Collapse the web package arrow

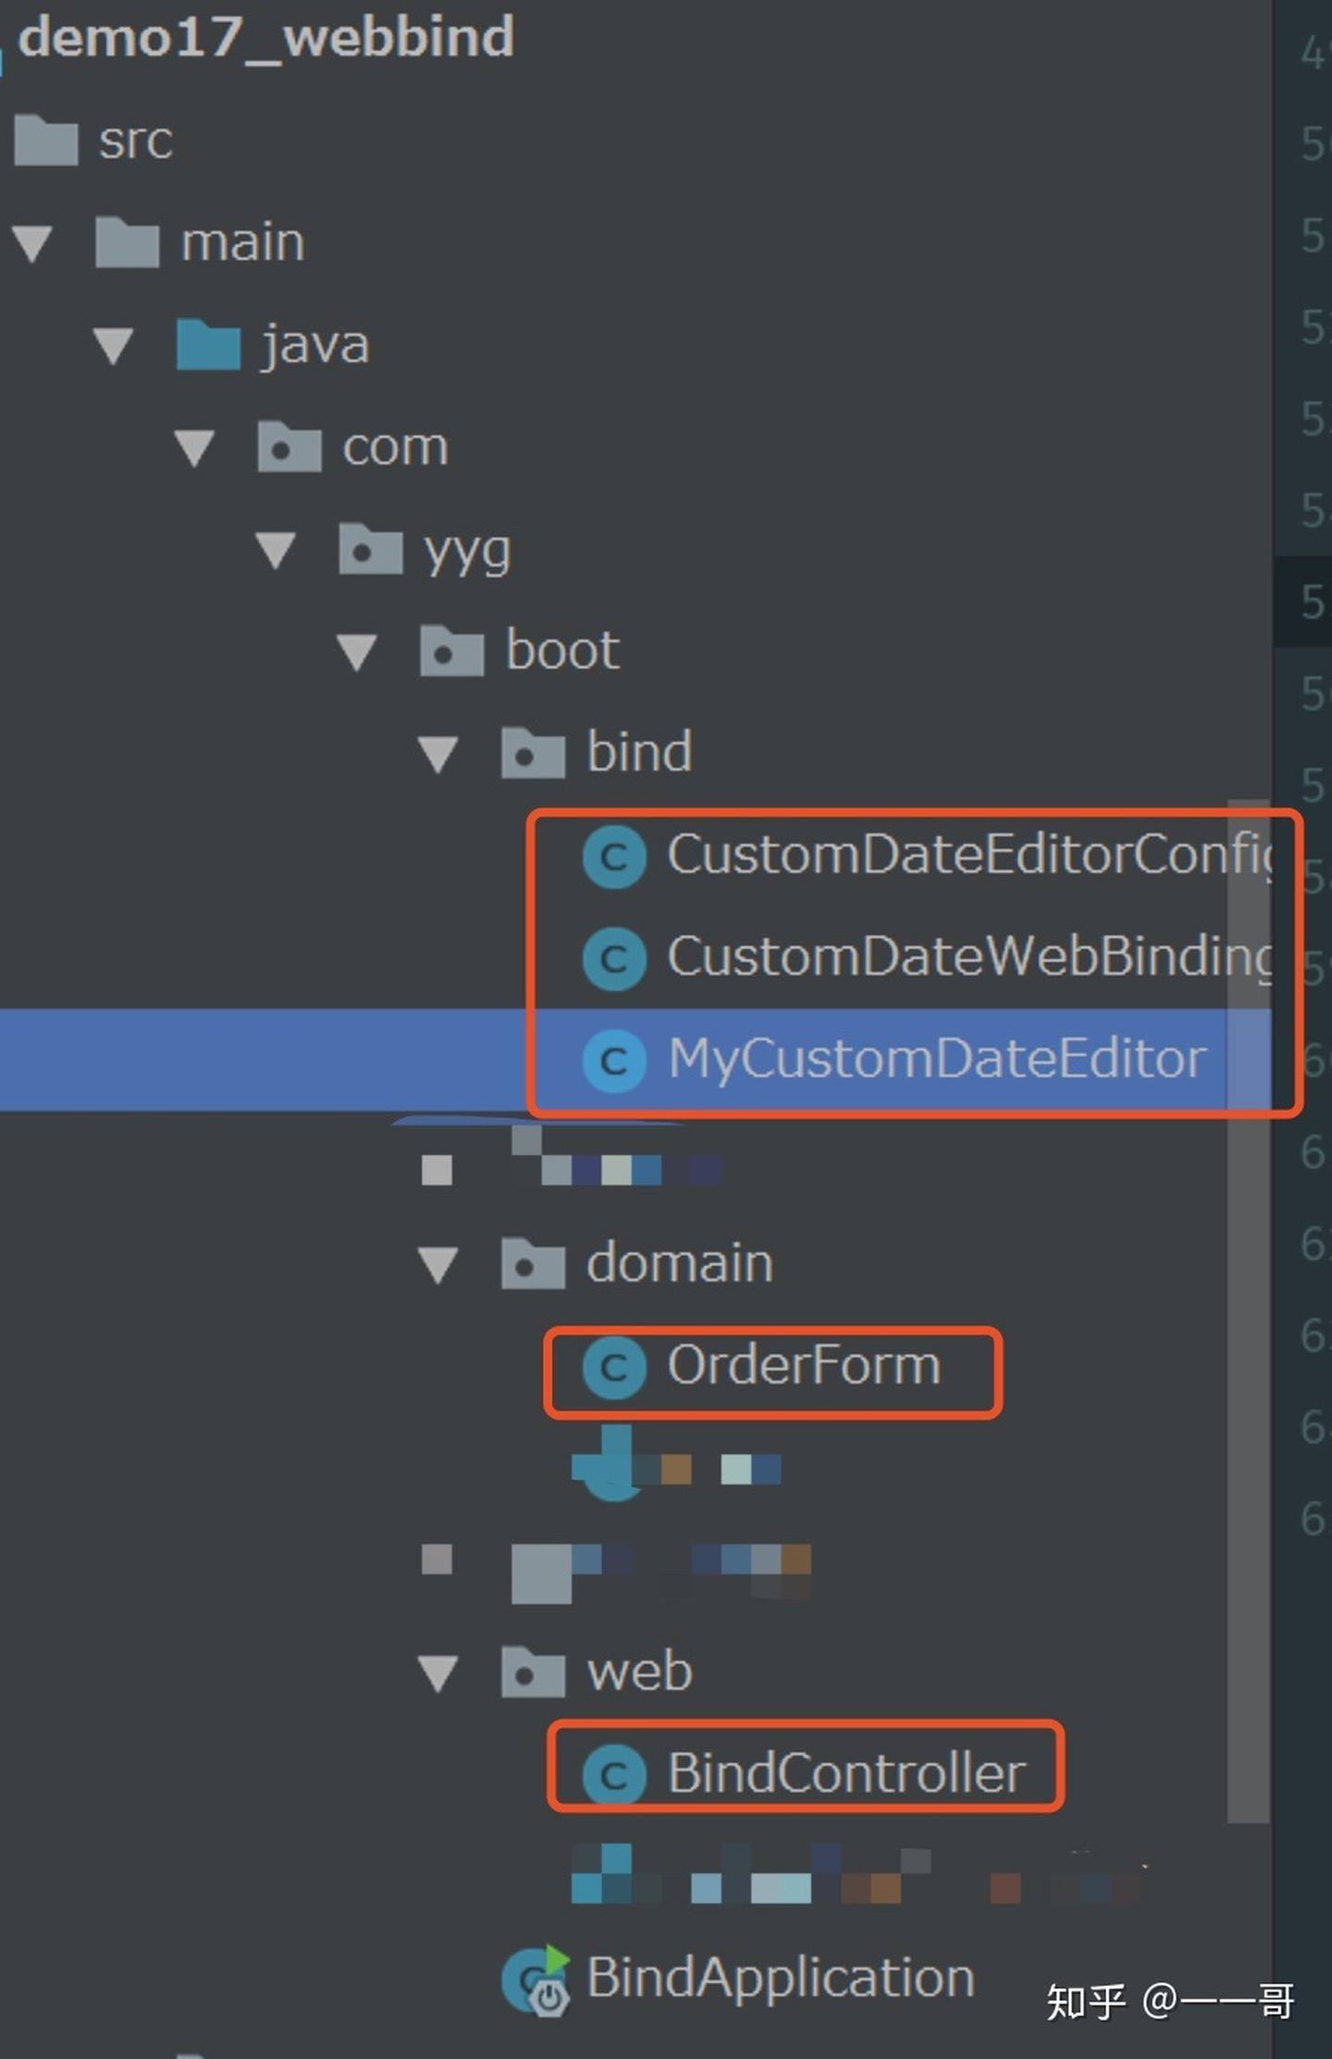[438, 1673]
